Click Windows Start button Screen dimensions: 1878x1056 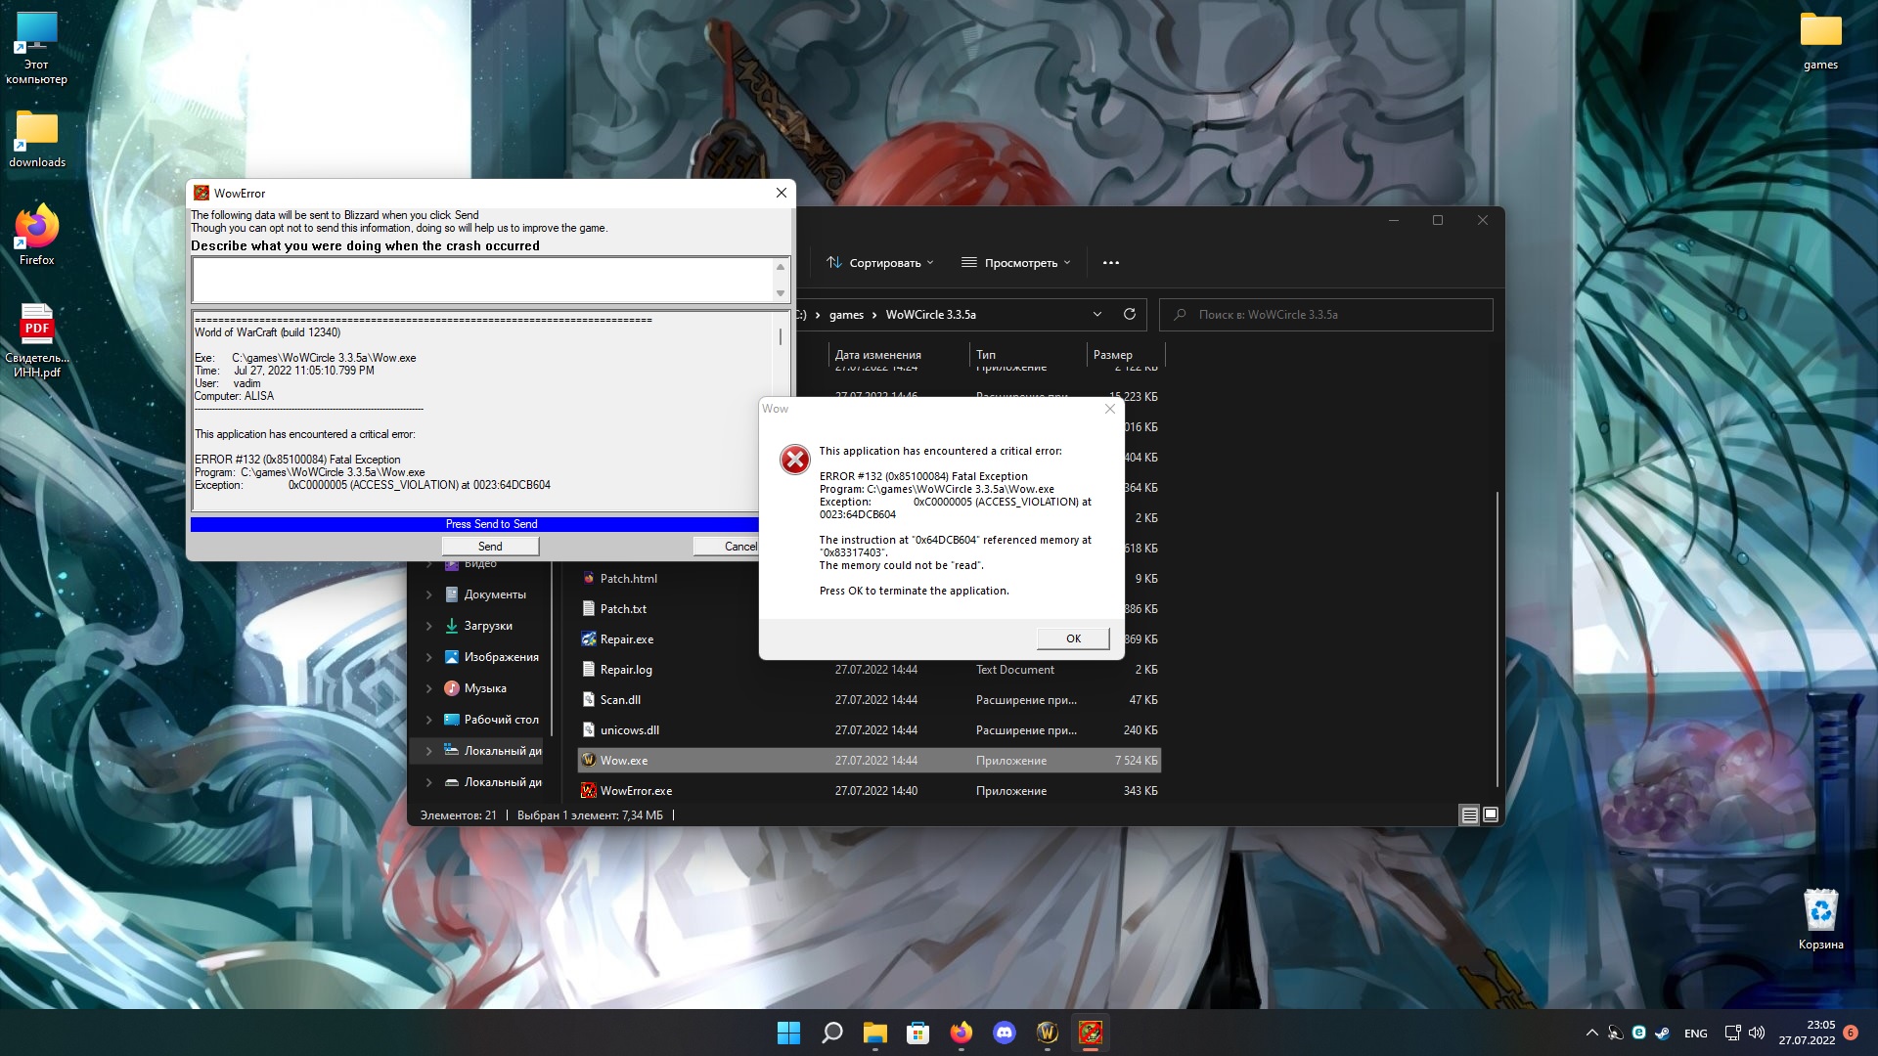click(788, 1033)
